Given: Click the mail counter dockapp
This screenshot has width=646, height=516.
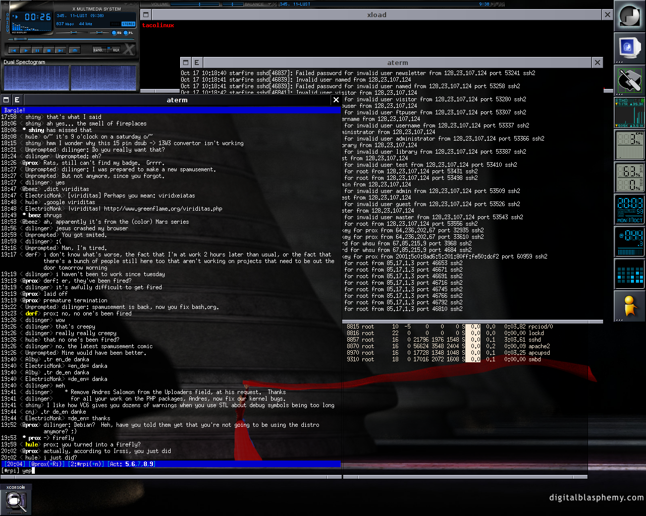Looking at the screenshot, I should [630, 242].
